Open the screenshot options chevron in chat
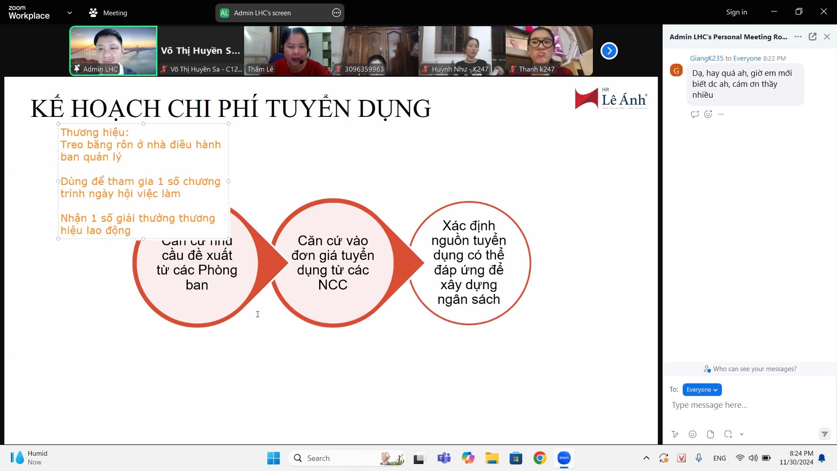 742,434
